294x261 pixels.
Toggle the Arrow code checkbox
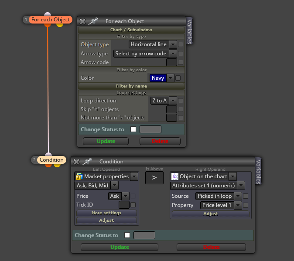[181, 62]
